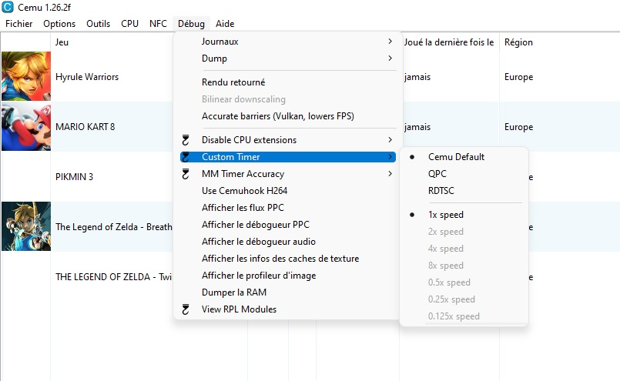Click the Mario Kart 8 game cover icon
The height and width of the screenshot is (381, 620).
point(26,127)
